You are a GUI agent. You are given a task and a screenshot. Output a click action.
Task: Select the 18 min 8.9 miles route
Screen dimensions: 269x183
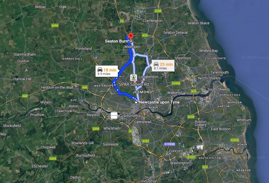[x=107, y=71]
